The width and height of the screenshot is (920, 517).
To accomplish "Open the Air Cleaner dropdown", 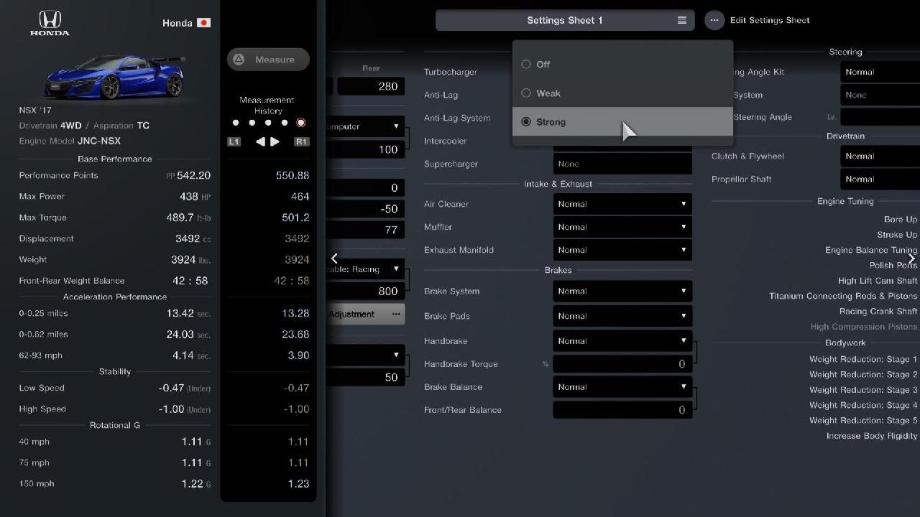I will (622, 204).
